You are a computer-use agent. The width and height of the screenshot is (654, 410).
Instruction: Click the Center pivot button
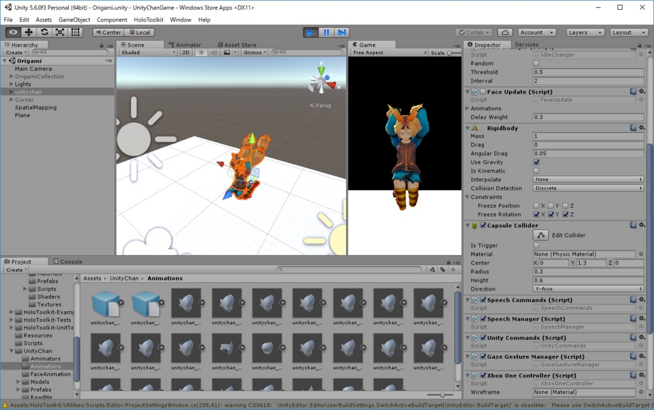109,33
